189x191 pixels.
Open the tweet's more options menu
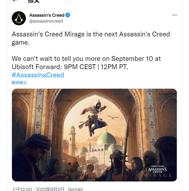click(174, 15)
